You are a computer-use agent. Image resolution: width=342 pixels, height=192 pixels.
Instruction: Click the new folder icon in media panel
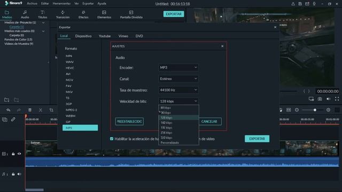[x=6, y=100]
